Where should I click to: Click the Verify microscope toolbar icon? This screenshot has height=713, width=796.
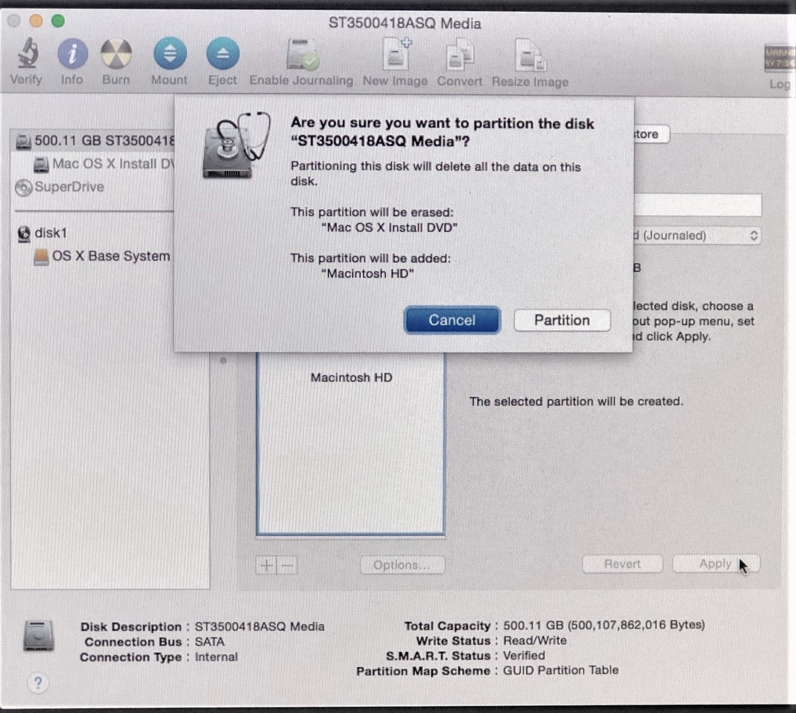(x=27, y=54)
